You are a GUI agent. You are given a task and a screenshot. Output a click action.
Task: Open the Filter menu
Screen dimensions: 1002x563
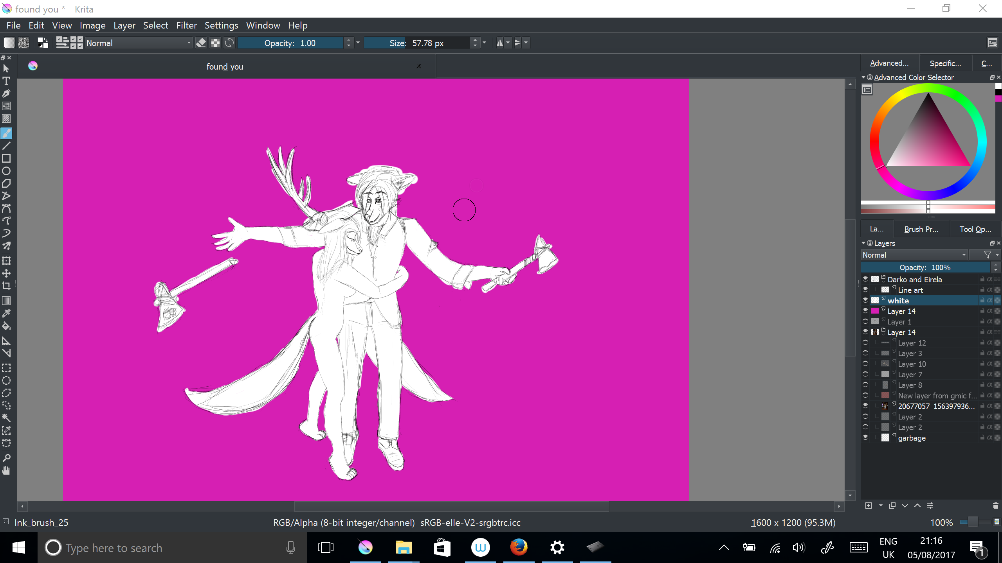tap(186, 25)
